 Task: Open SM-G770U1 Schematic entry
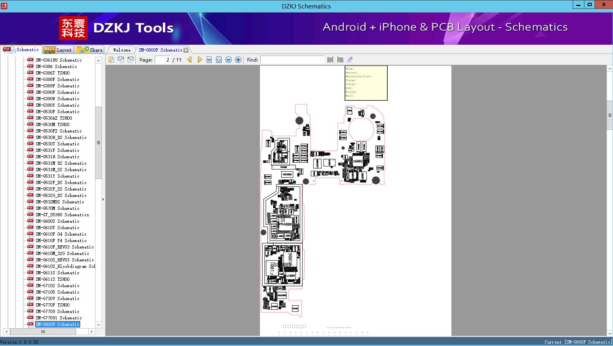(58, 318)
